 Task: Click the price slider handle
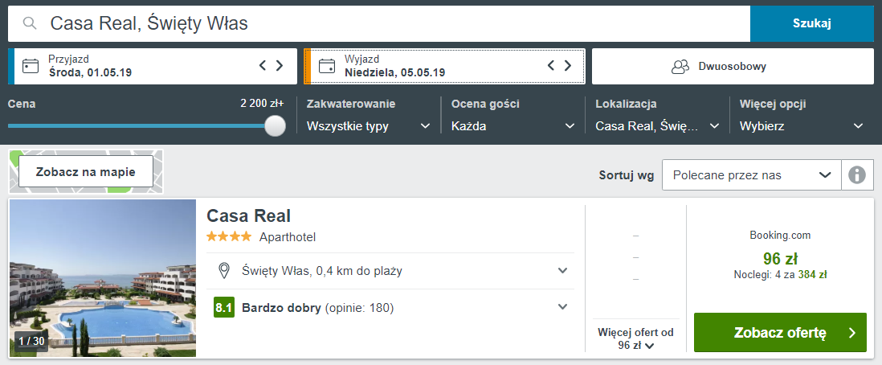coord(275,125)
